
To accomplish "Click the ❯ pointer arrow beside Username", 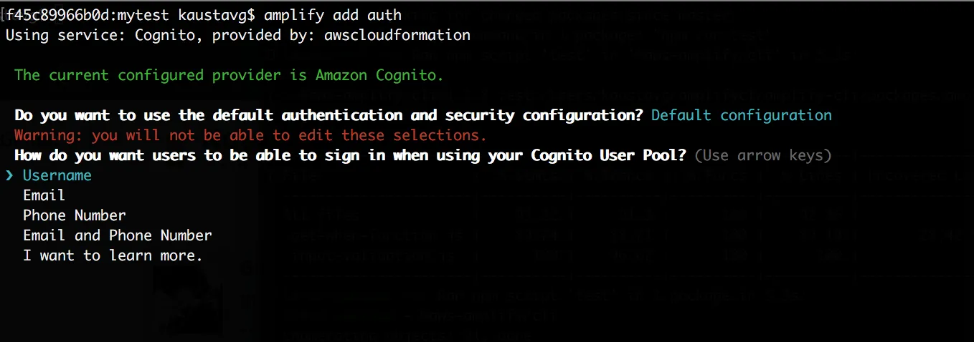I will click(9, 175).
